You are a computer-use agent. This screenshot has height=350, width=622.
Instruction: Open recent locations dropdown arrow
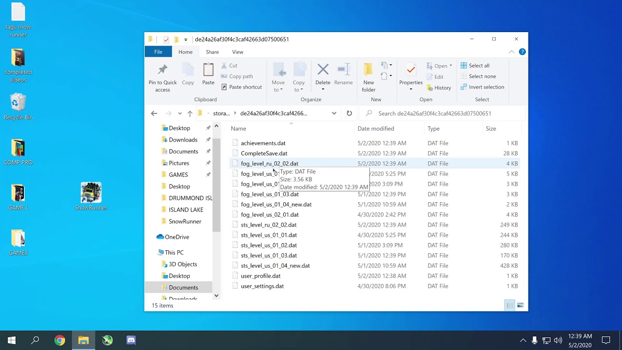click(180, 113)
